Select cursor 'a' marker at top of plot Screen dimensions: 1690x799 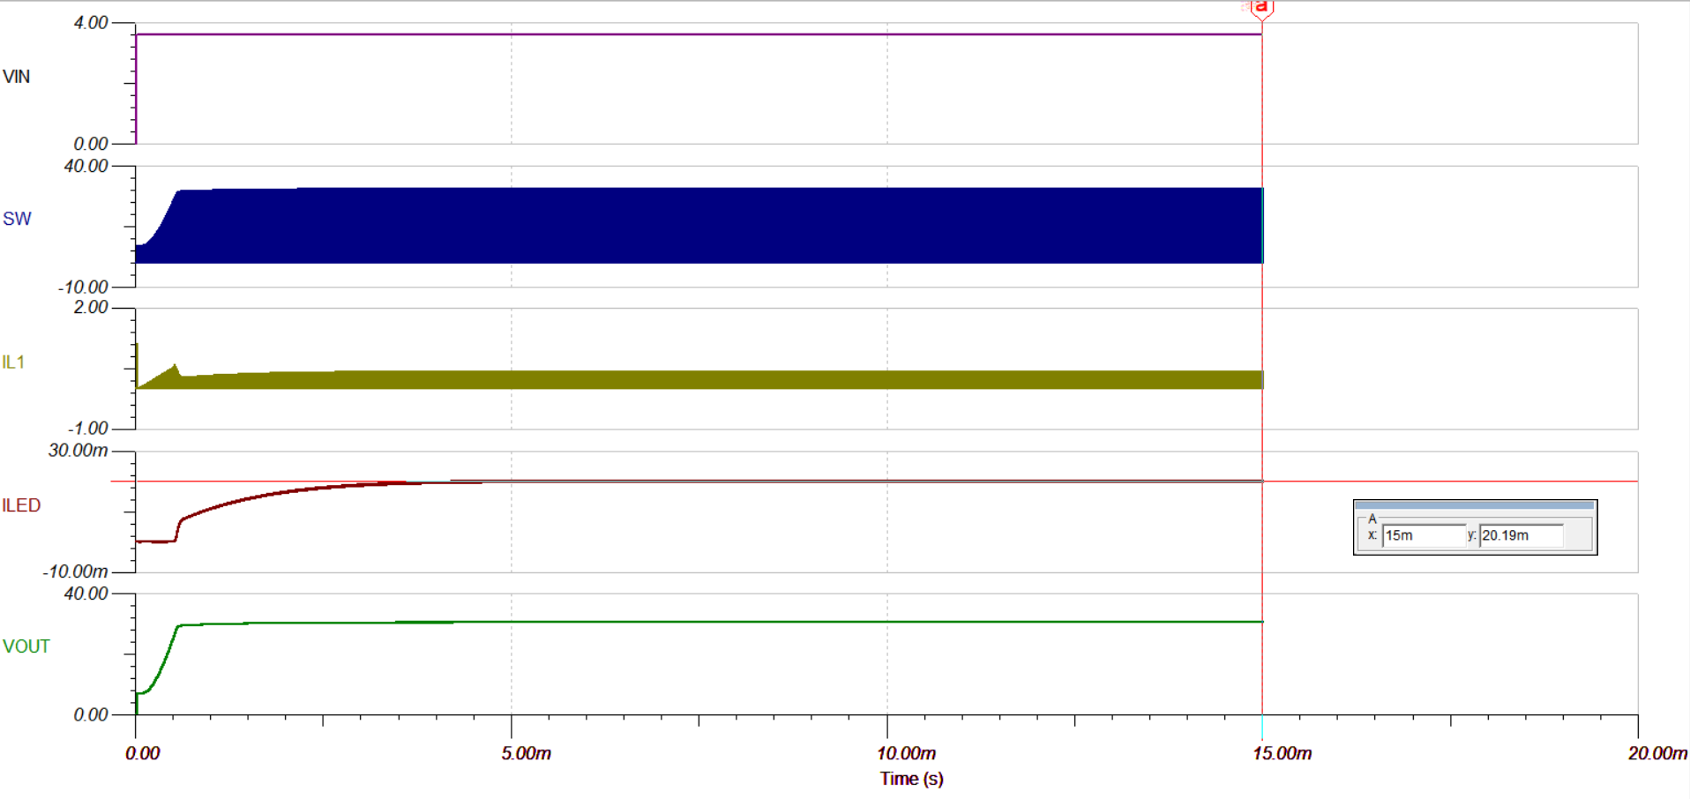pos(1262,9)
